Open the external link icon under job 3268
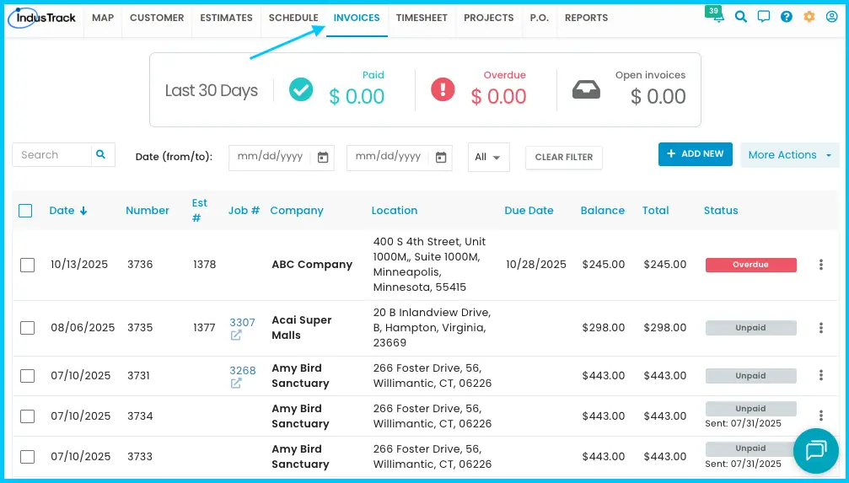Screen dimensions: 849x483 [x=236, y=384]
